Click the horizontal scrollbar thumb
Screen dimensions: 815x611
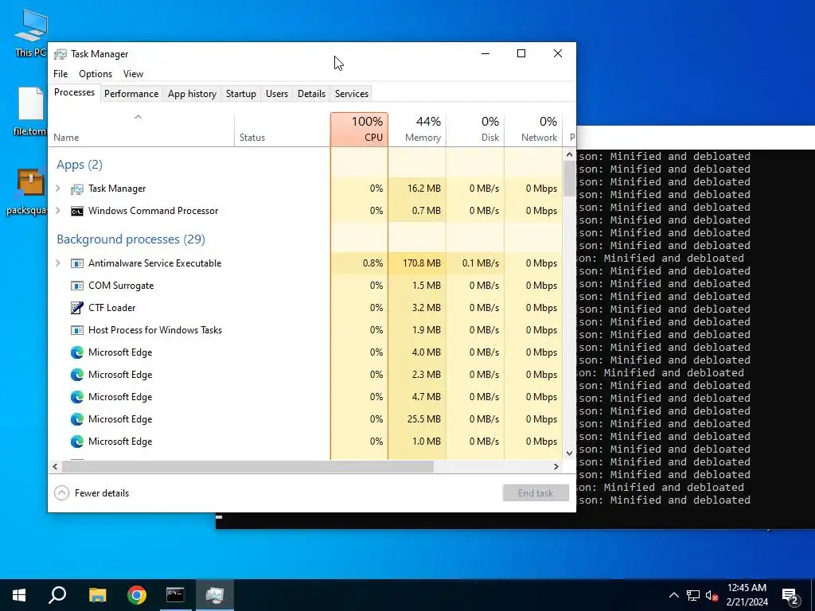point(248,466)
